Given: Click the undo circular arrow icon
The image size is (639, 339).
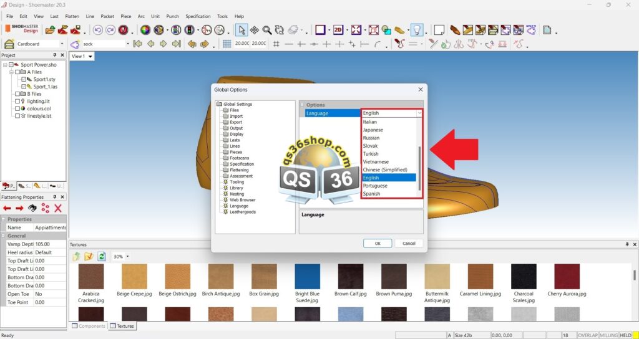Looking at the screenshot, I should 97,29.
